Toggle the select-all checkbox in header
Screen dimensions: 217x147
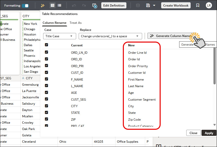click(46, 45)
